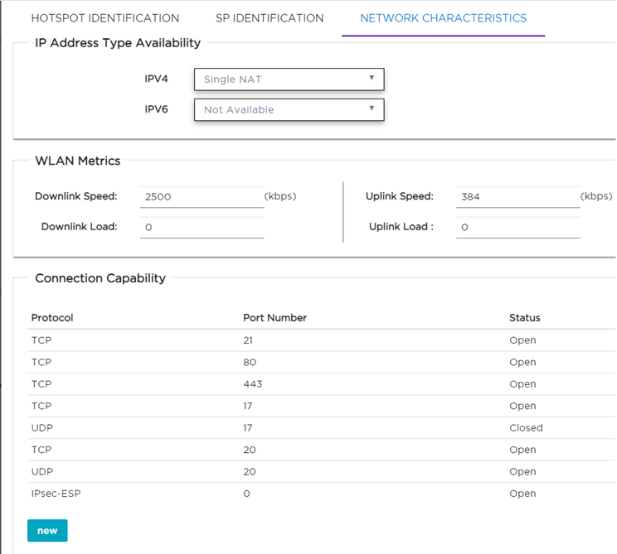617x554 pixels.
Task: Click the new button under Connection Capability
Action: tap(47, 531)
